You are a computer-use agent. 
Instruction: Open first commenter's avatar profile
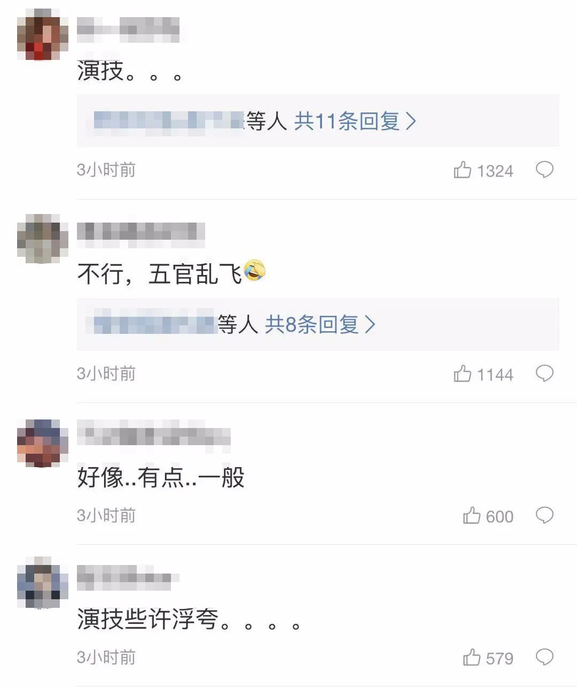click(42, 35)
